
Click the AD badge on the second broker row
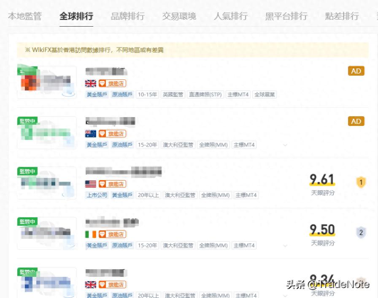tap(356, 121)
